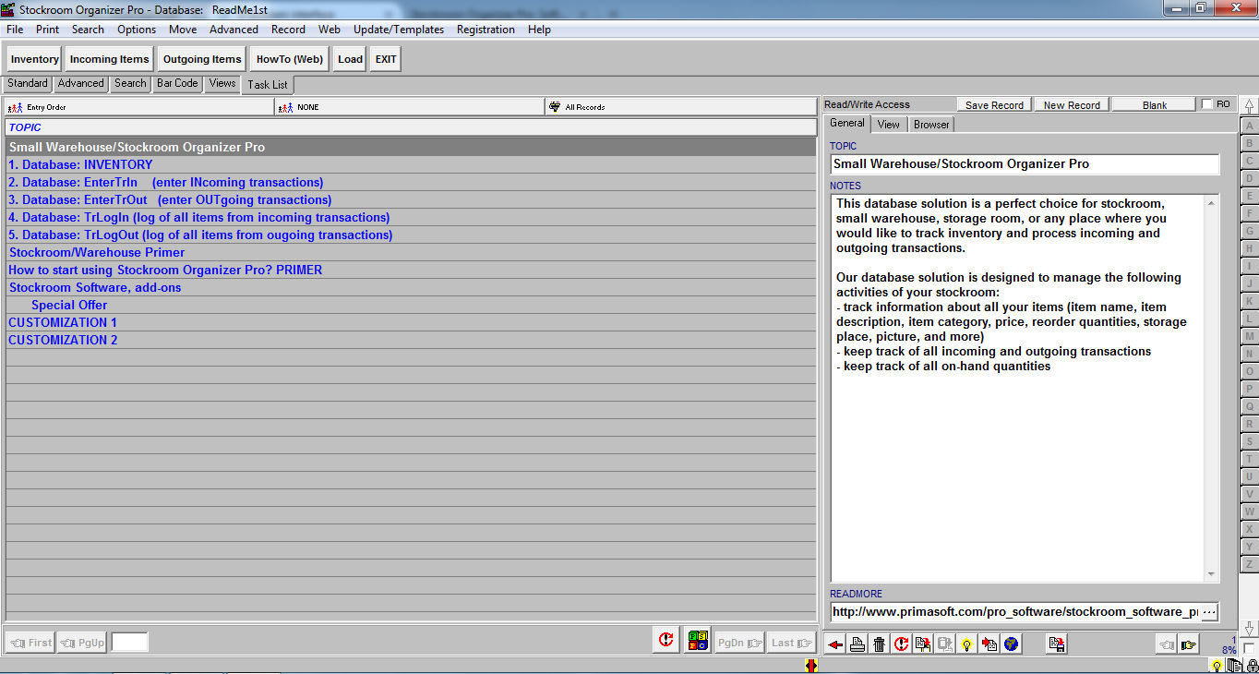Click the page number box beside PgUp
Screen dimensions: 1259x674
[129, 643]
